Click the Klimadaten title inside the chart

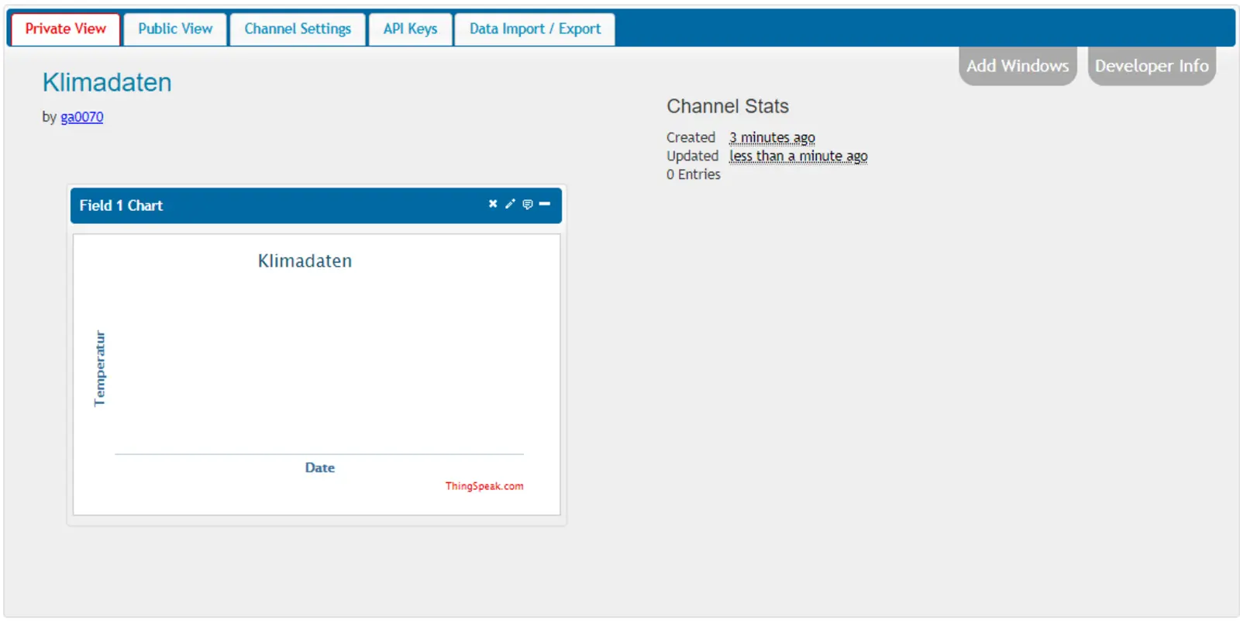pos(305,261)
